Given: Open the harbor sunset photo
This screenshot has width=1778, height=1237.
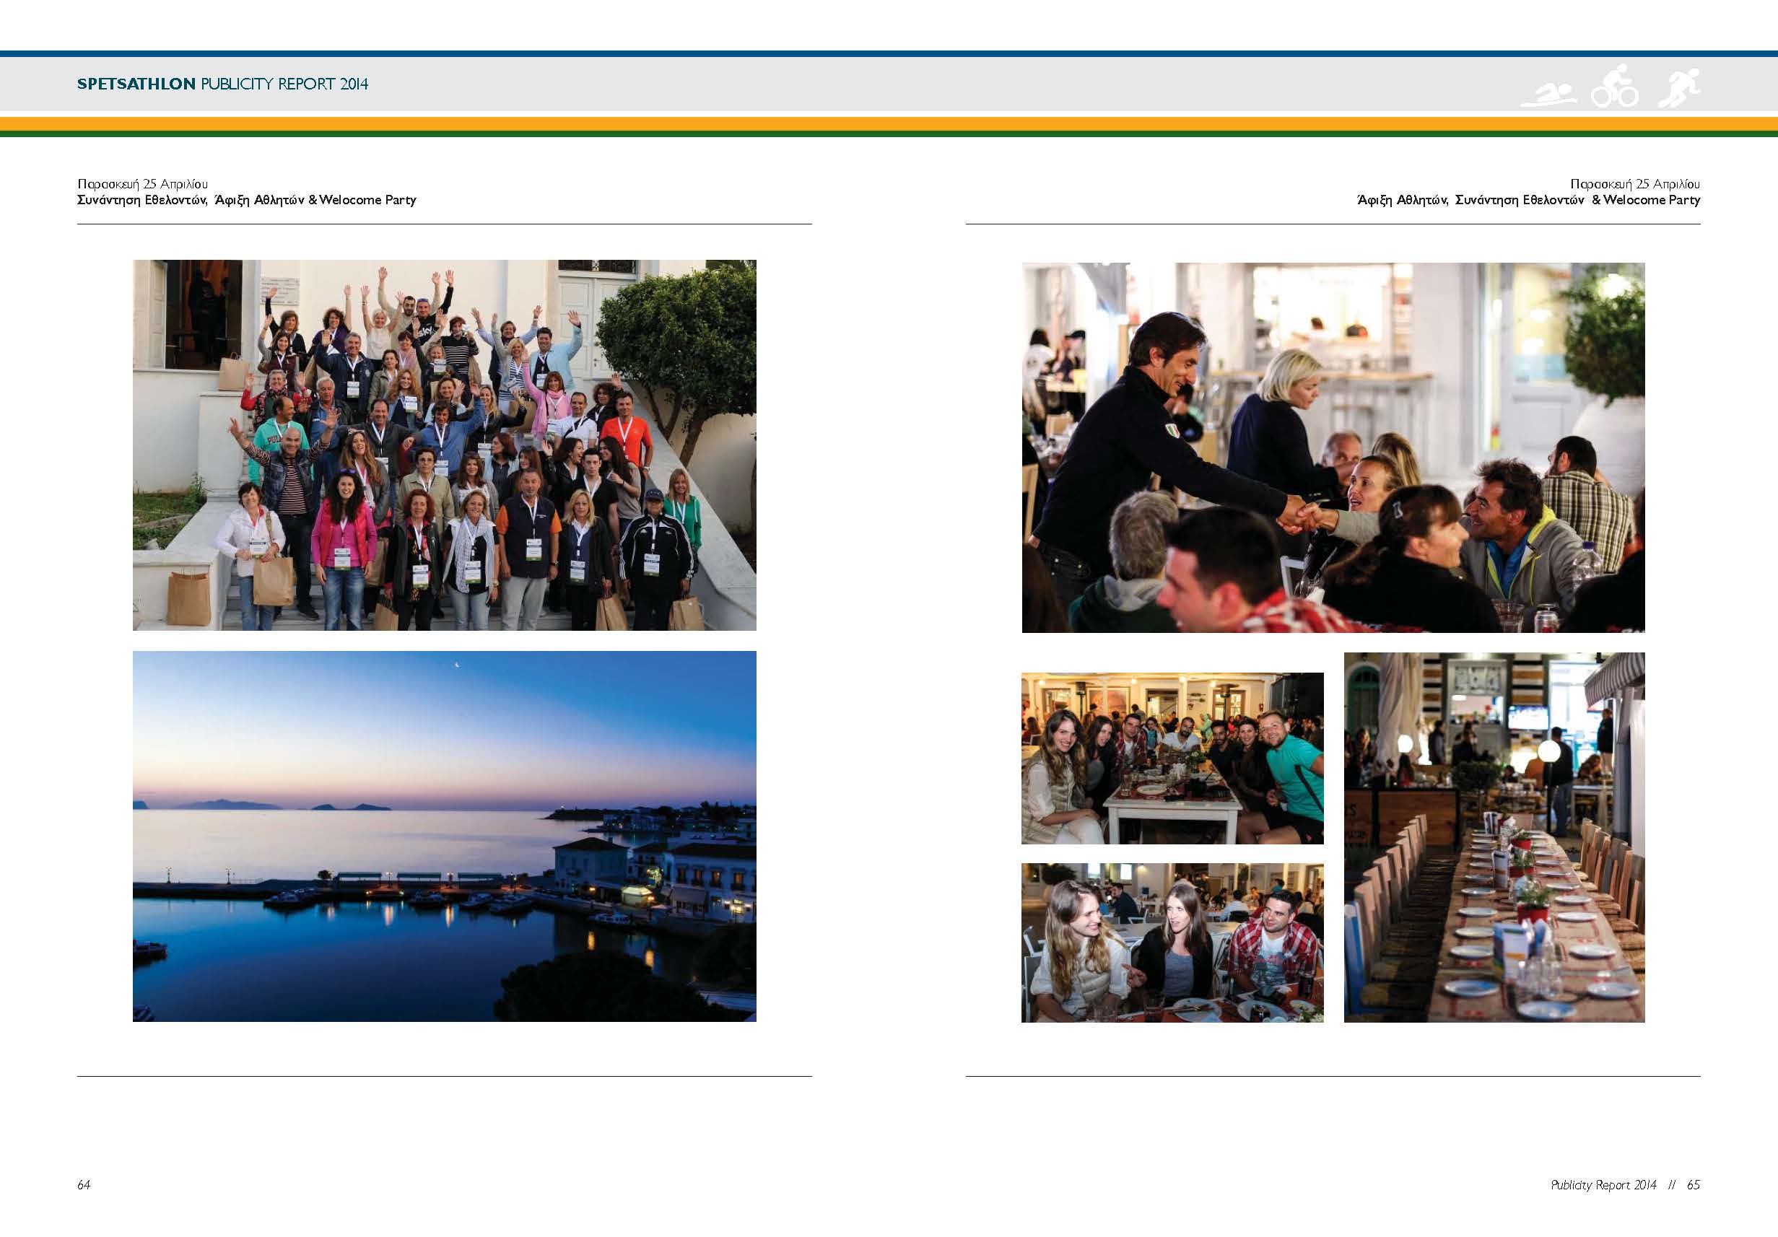Looking at the screenshot, I should click(x=444, y=836).
